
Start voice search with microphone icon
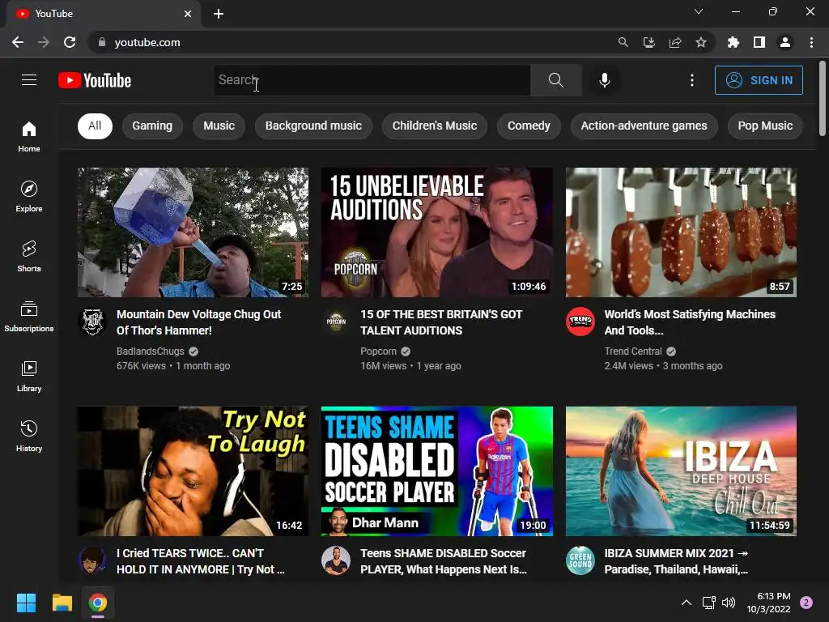(605, 80)
